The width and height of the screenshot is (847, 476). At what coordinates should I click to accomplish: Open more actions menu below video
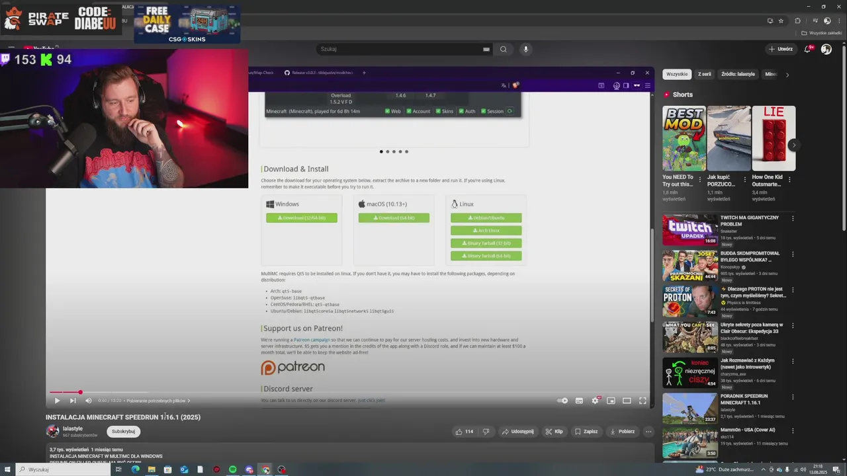tap(648, 432)
